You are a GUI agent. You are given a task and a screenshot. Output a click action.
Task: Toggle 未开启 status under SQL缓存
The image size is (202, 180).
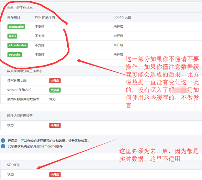pyautogui.click(x=55, y=175)
